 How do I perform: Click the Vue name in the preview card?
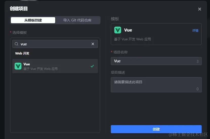(128, 30)
